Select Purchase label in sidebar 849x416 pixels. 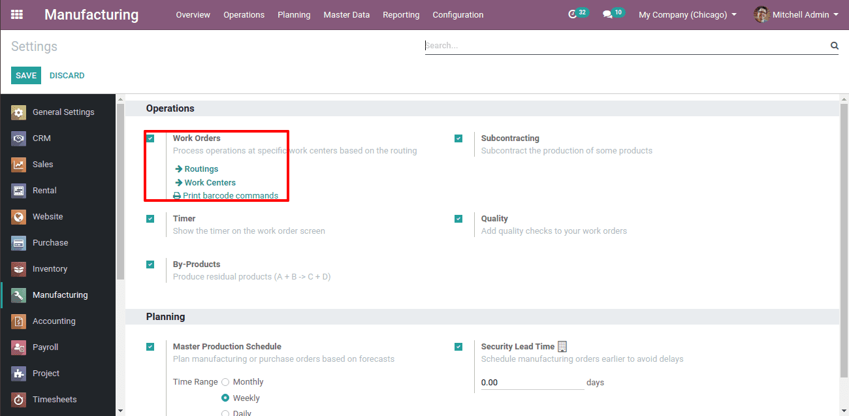pyautogui.click(x=50, y=243)
